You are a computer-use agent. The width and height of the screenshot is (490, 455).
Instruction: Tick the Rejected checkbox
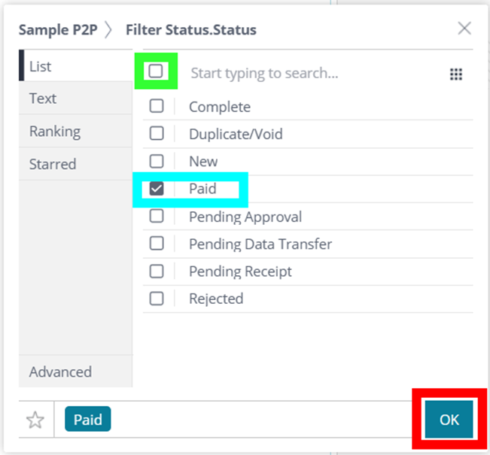click(157, 299)
